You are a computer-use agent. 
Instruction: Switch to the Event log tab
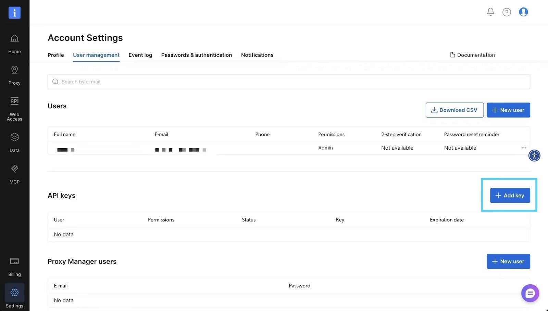coord(140,55)
